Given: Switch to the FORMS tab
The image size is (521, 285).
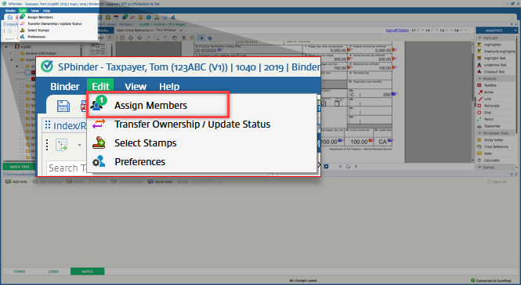Looking at the screenshot, I should [20, 272].
